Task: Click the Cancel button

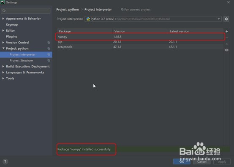Action: (202, 162)
